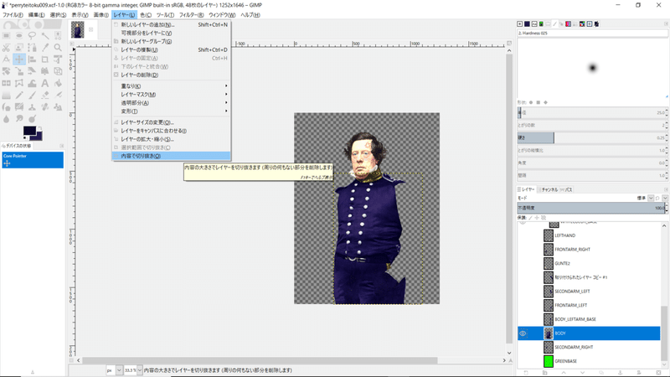Select the Clone stamp tool

pos(32,107)
